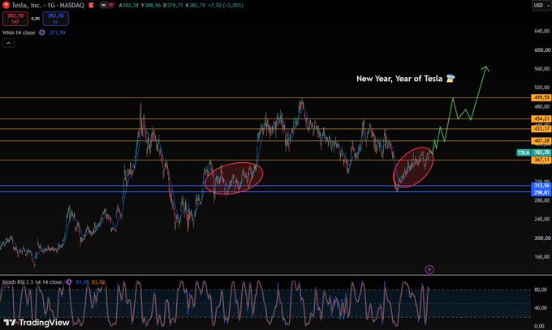This screenshot has height=330, width=552.
Task: Click the 640,00 price axis label
Action: pos(542,31)
